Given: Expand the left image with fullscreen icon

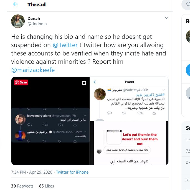Looking at the screenshot, I should click(x=84, y=83).
